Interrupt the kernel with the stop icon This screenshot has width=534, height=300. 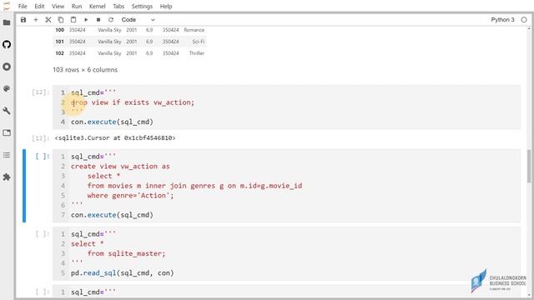pos(98,20)
